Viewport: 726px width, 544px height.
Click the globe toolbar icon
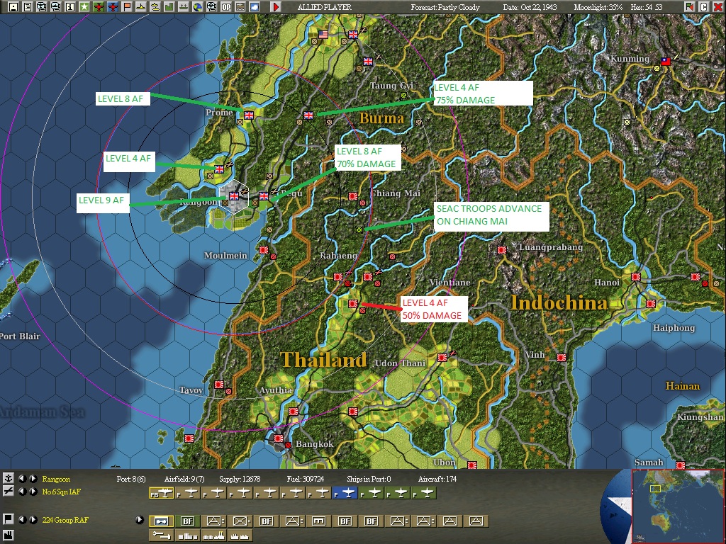[x=198, y=7]
